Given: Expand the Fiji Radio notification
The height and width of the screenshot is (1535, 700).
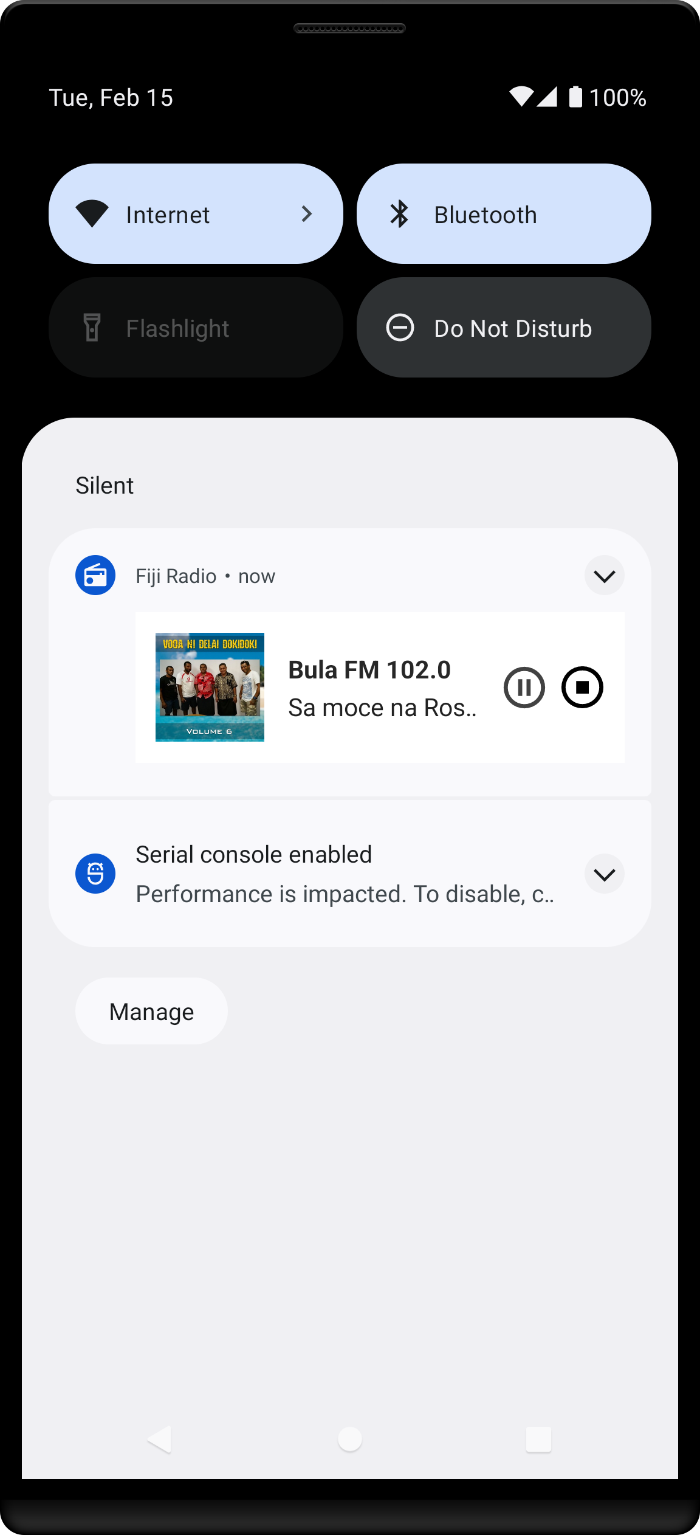Looking at the screenshot, I should 605,576.
